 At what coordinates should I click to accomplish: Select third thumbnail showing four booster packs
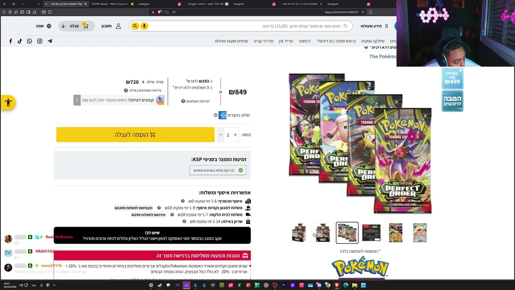coord(347,233)
